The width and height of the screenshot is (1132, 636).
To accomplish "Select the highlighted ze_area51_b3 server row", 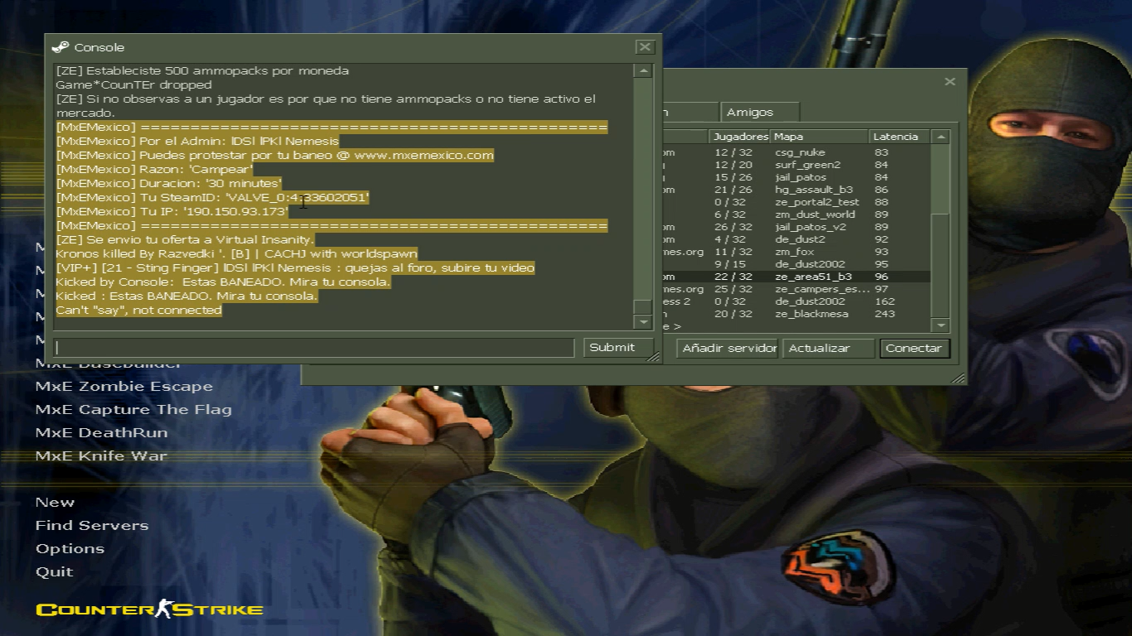I will click(x=796, y=277).
